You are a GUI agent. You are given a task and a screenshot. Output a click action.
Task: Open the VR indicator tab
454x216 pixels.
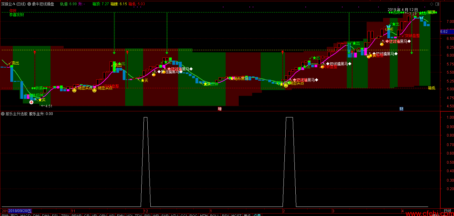[94, 214]
